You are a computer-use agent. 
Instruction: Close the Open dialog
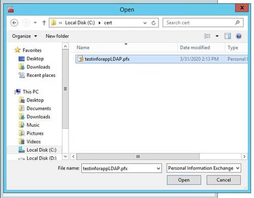242,8
